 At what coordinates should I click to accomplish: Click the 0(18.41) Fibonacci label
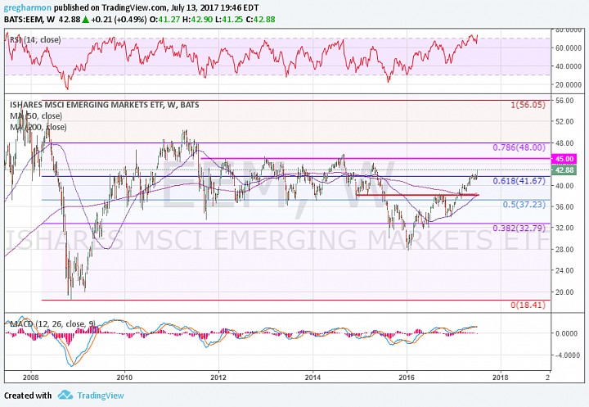pyautogui.click(x=528, y=305)
